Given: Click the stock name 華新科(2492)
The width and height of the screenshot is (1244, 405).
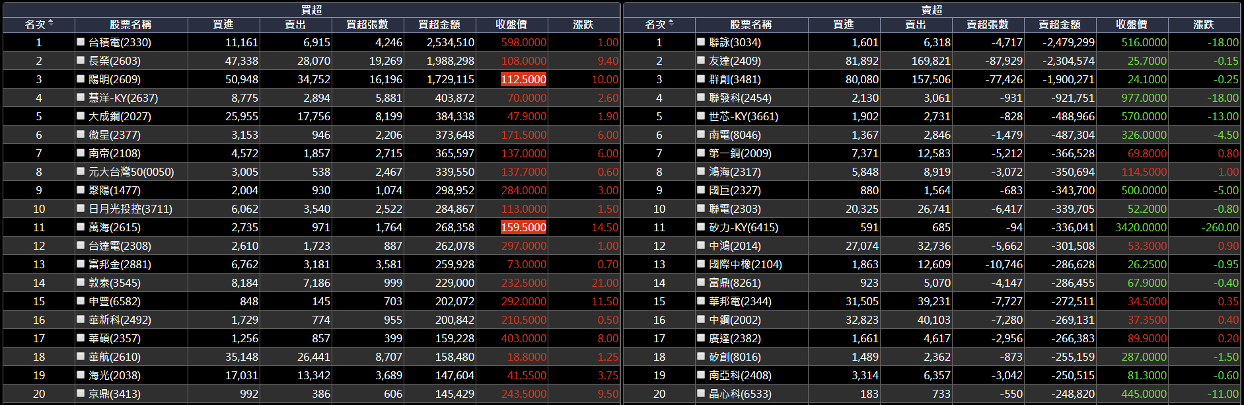Looking at the screenshot, I should [x=120, y=320].
